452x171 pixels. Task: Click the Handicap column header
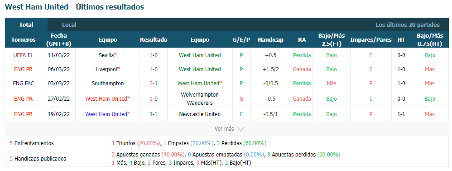[x=270, y=40]
